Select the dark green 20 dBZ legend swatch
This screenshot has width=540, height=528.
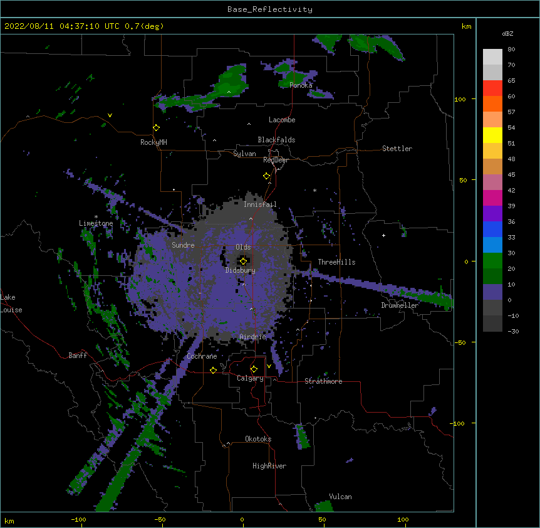point(492,276)
